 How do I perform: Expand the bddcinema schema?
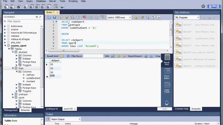click(5, 26)
